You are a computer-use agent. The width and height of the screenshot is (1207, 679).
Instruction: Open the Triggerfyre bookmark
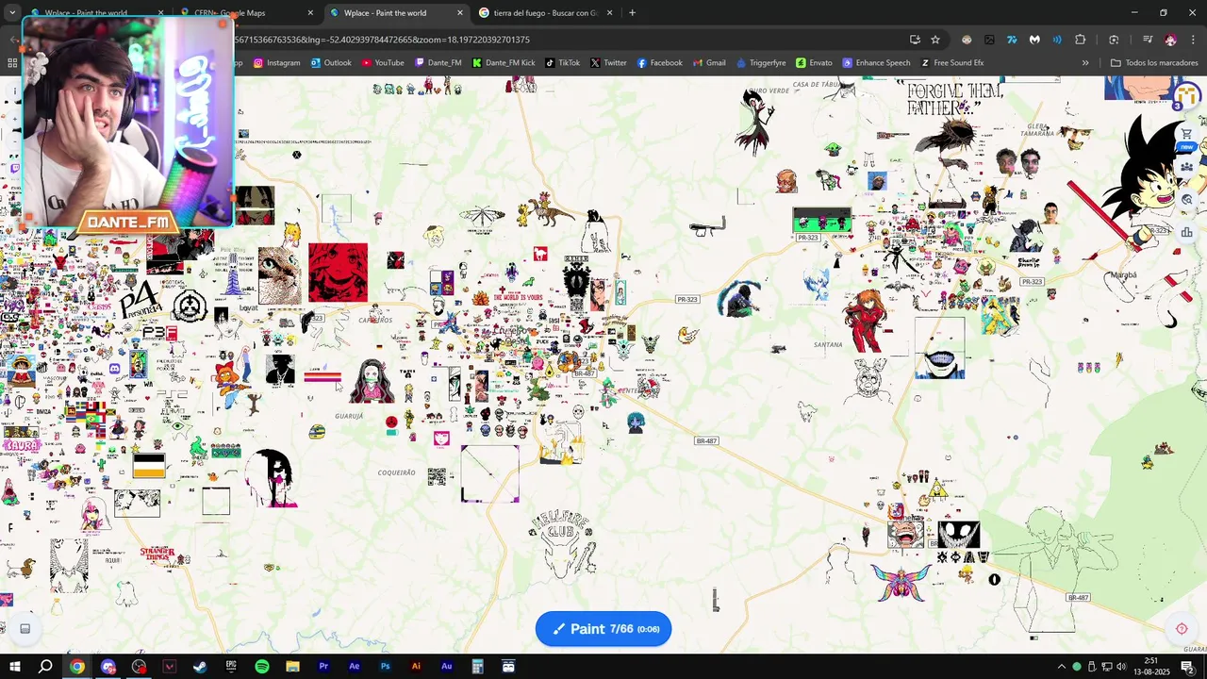760,63
